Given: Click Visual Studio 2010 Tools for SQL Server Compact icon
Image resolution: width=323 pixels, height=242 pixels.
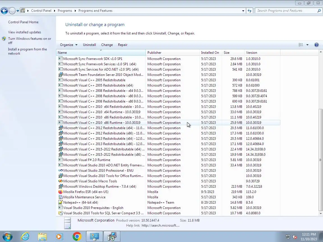Looking at the screenshot, I should (60, 213).
